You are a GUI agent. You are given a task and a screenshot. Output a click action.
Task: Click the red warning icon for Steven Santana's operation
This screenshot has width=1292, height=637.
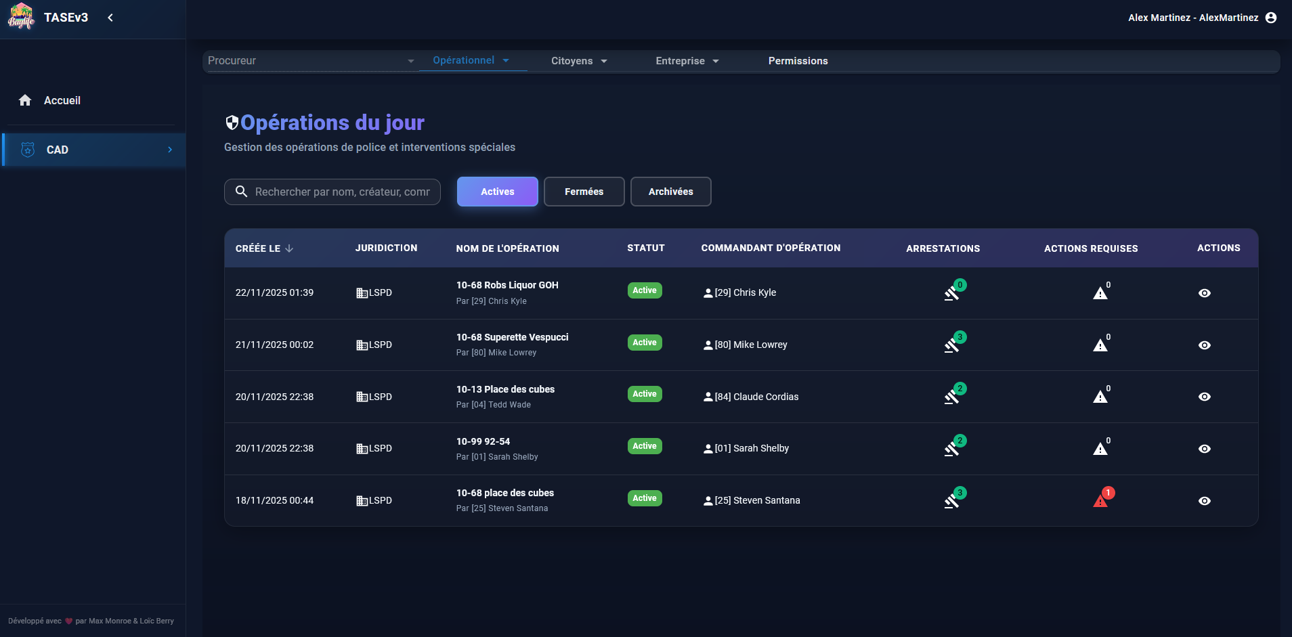pyautogui.click(x=1100, y=501)
